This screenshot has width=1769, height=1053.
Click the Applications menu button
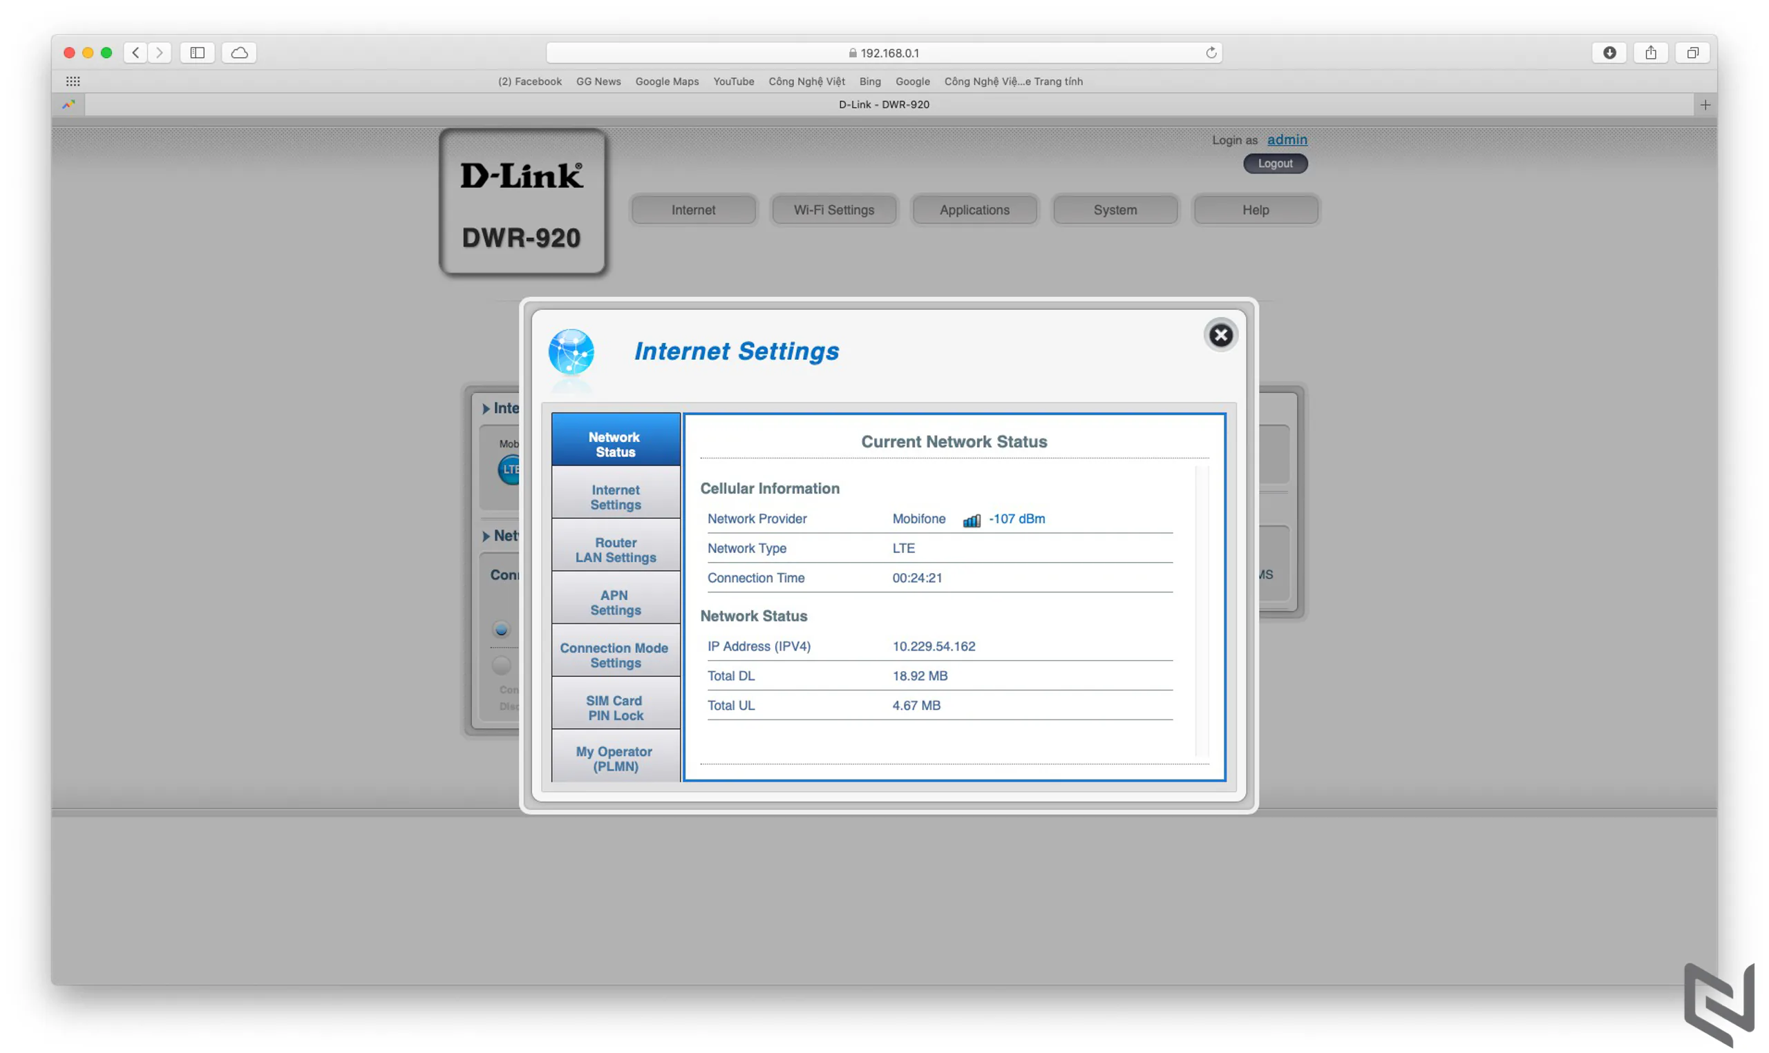click(974, 210)
